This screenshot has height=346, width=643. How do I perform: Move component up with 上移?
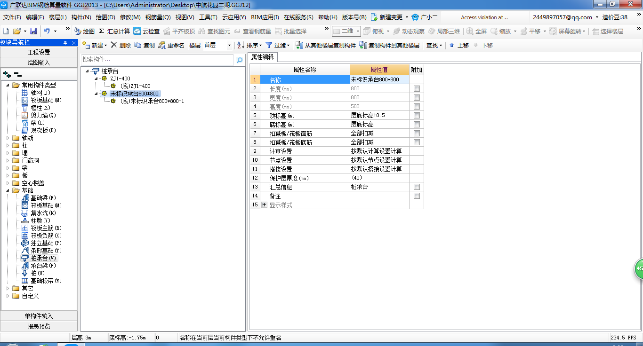(x=458, y=45)
